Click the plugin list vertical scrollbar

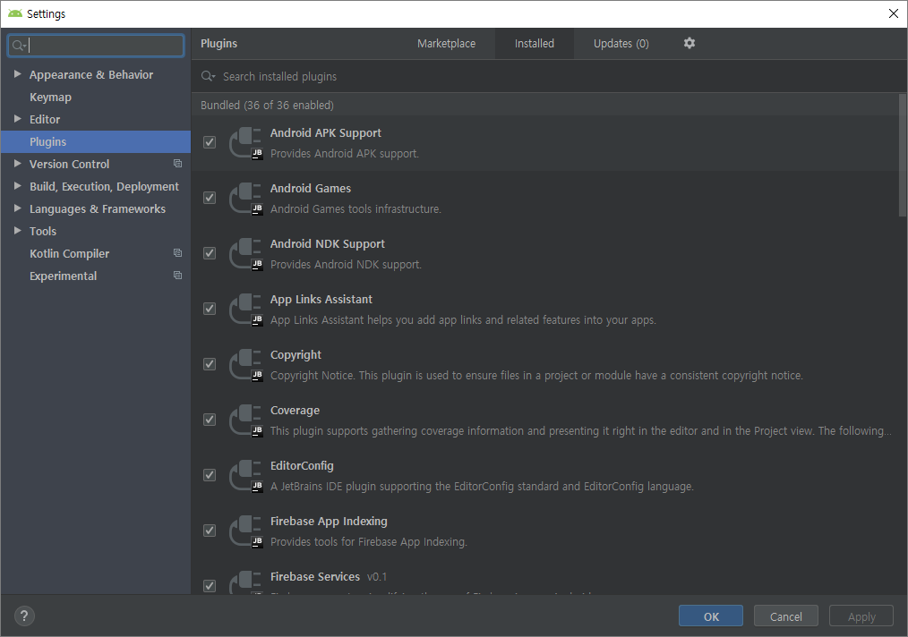(x=903, y=155)
